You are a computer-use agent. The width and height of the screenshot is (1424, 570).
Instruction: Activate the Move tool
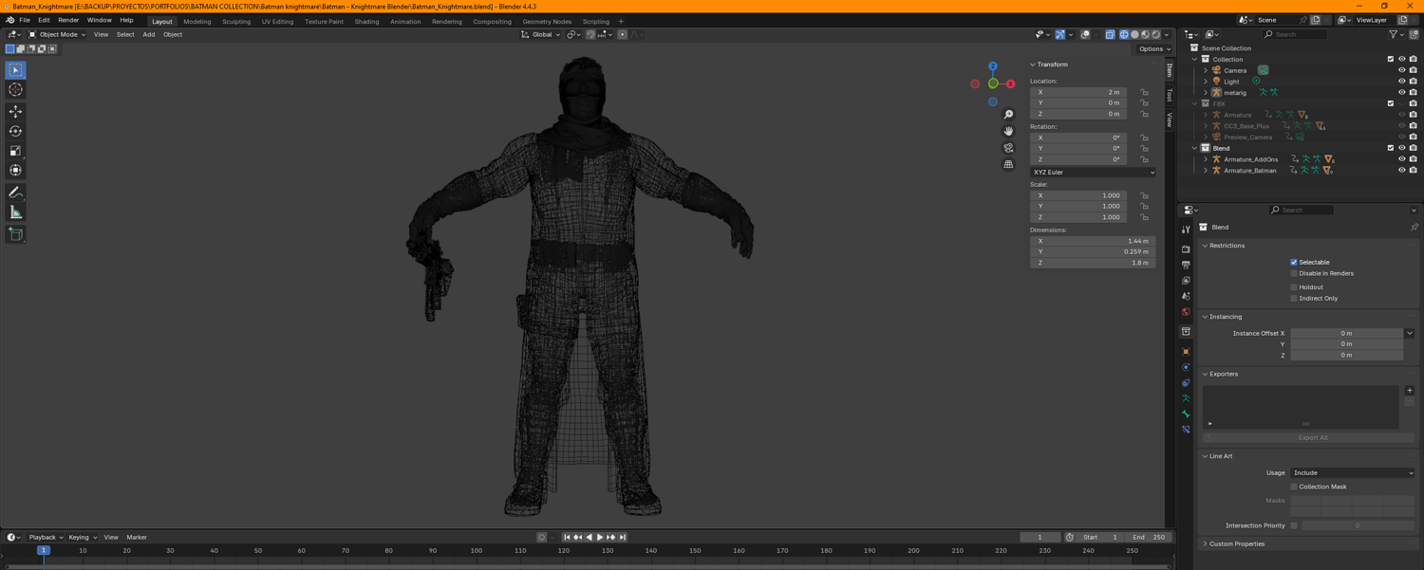pos(15,112)
